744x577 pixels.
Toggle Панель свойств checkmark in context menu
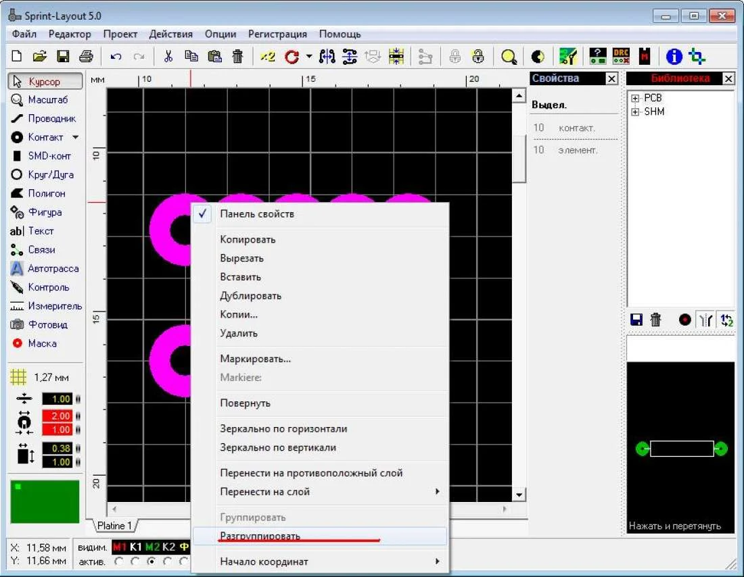[257, 214]
